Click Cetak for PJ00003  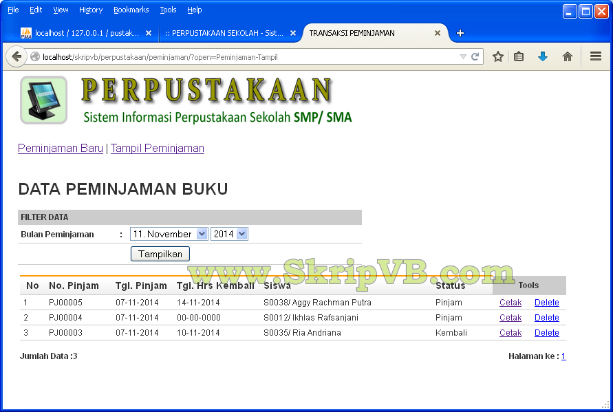click(x=510, y=333)
